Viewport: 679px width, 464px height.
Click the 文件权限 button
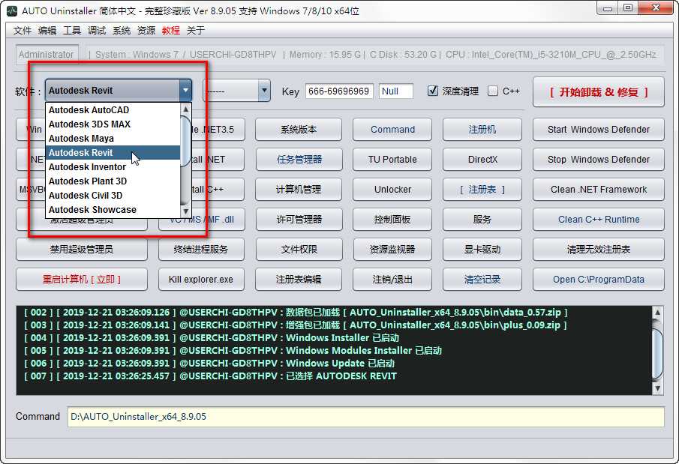pos(299,250)
